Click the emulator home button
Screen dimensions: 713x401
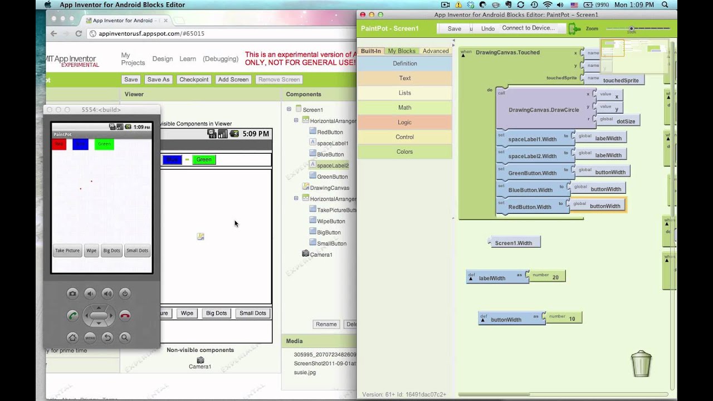[72, 337]
